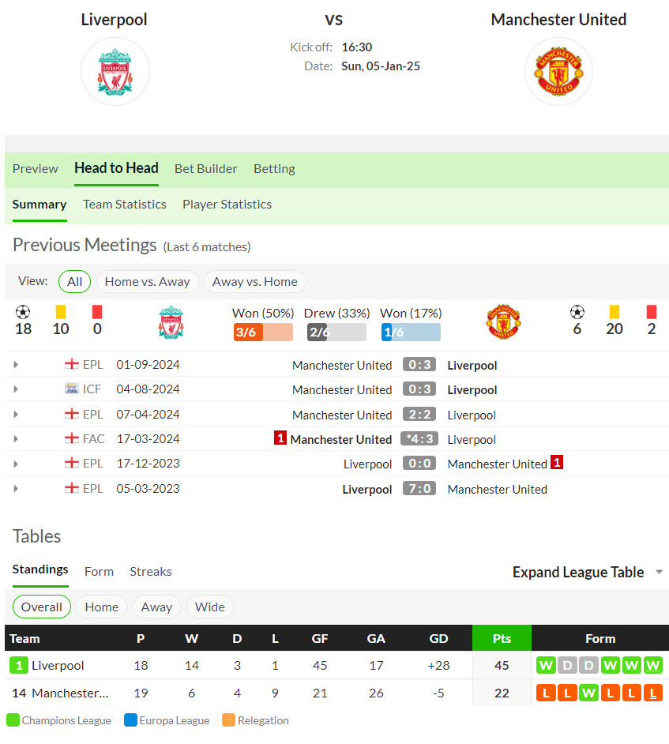Select the Home vs. Away view filter
The width and height of the screenshot is (669, 744).
coord(147,282)
